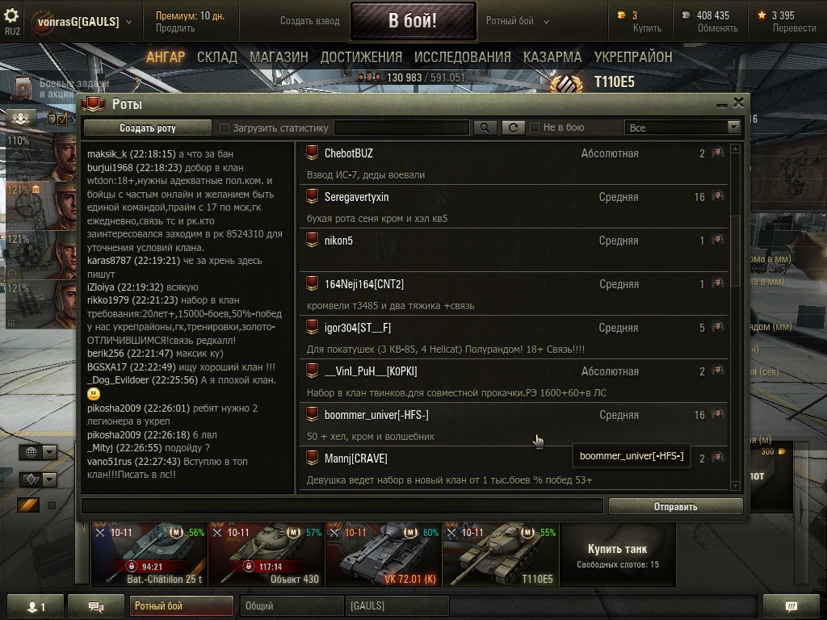
Task: Enable the Загрузить статистику checkbox
Action: pos(225,128)
